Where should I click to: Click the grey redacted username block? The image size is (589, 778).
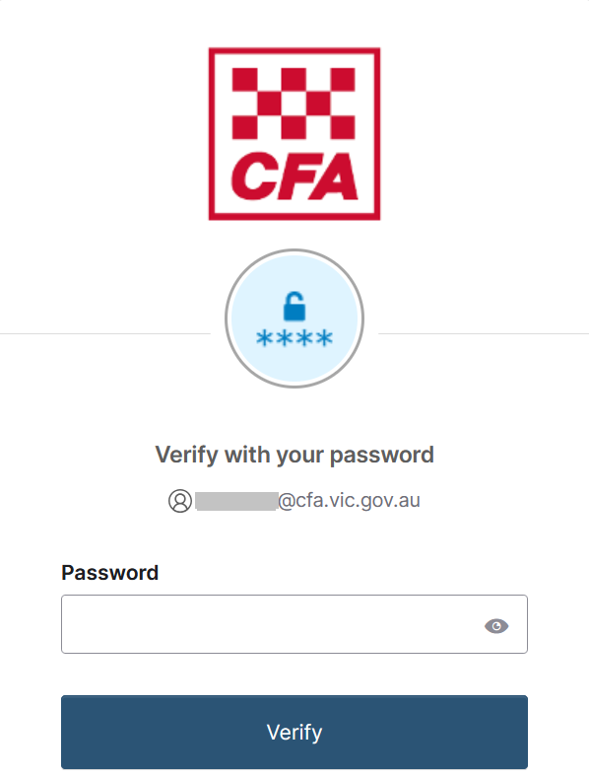coord(236,501)
